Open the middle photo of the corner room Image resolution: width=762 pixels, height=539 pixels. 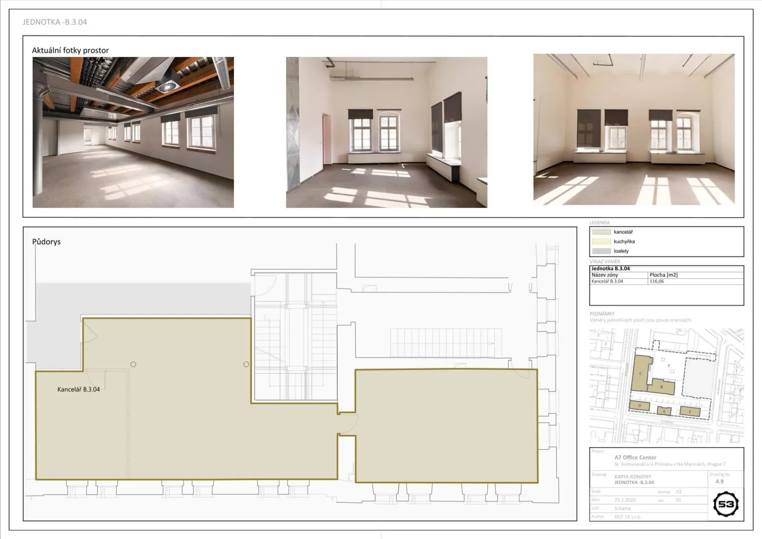[386, 132]
